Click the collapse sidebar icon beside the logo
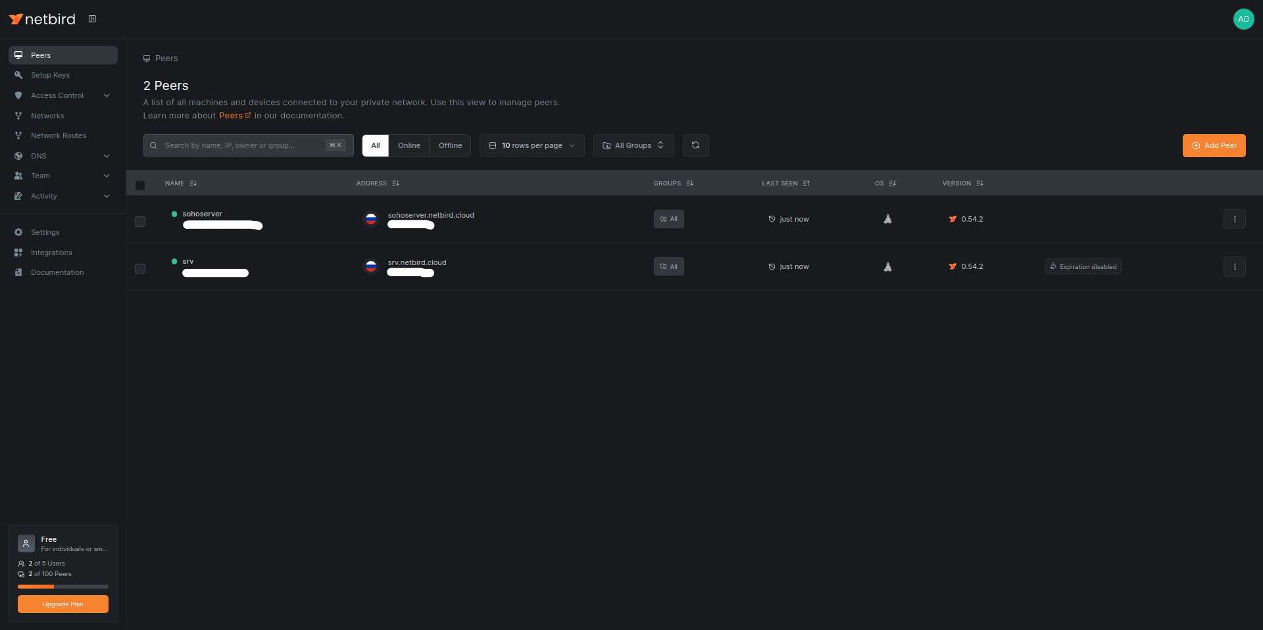The height and width of the screenshot is (630, 1263). (92, 18)
